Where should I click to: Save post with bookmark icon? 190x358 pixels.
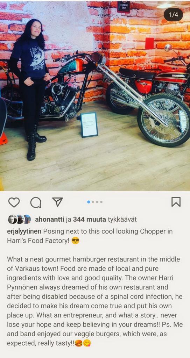(176, 202)
